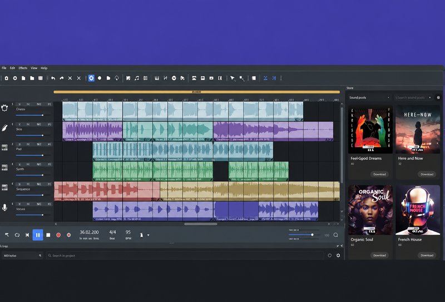The width and height of the screenshot is (445, 302).
Task: Click the four-square grid toolbar icon
Action: [41, 78]
